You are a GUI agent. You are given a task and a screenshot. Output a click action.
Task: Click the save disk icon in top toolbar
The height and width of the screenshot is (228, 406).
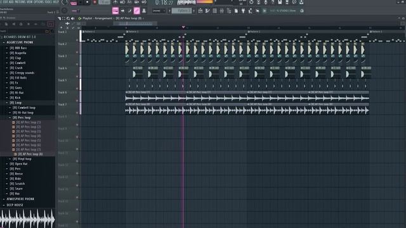[280, 2]
